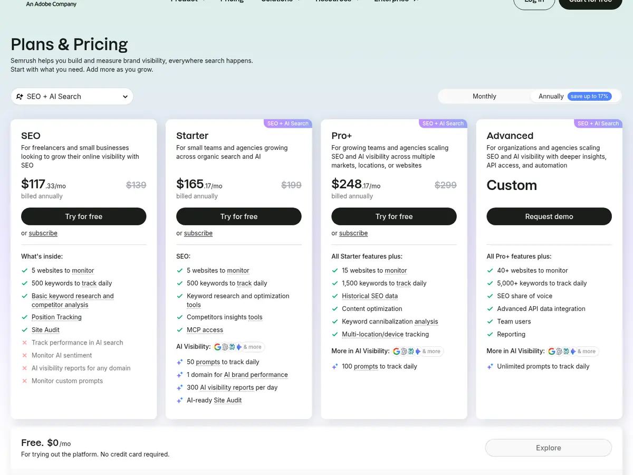Click checkmark beside MCP access

tap(179, 330)
